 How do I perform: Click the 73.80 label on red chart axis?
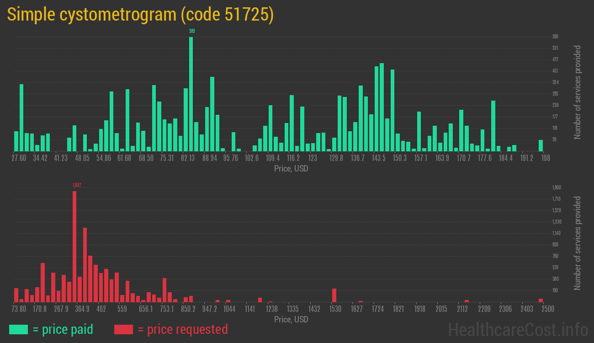click(19, 309)
